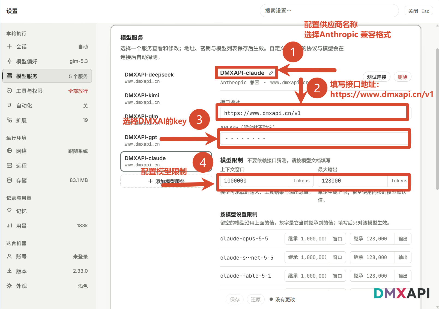Click the 最大输出 128000 tokens field
439x309 pixels.
pos(364,181)
